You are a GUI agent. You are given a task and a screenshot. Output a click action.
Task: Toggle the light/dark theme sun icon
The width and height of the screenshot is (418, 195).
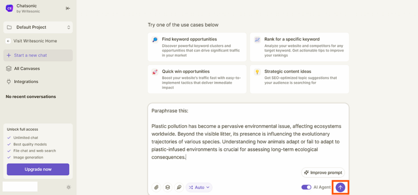69,187
